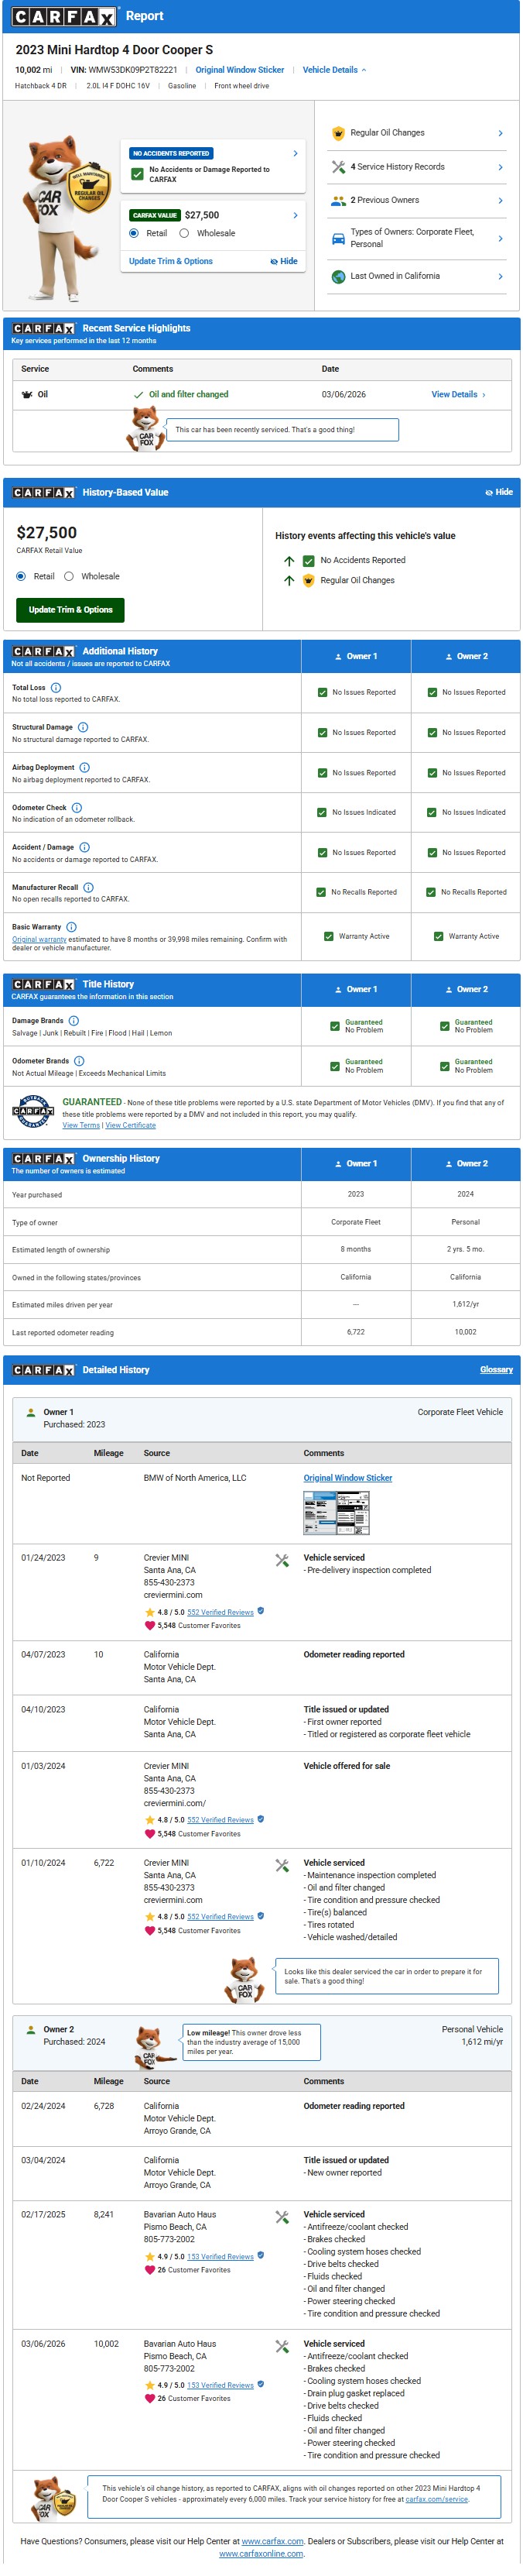Click the VIN number WMW53DK09P2T82221

pyautogui.click(x=133, y=70)
